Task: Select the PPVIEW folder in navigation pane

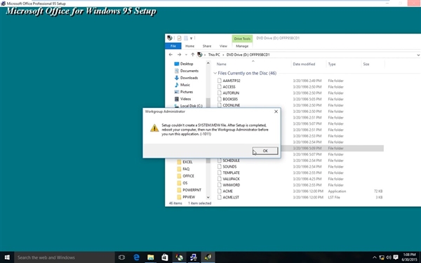Action: (186, 196)
